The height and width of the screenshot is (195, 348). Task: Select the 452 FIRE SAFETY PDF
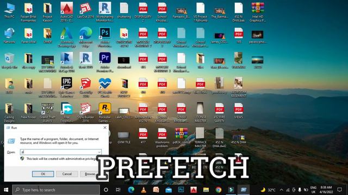click(x=219, y=113)
